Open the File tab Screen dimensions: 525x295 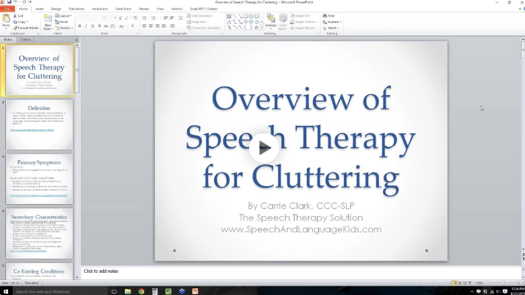(7, 9)
